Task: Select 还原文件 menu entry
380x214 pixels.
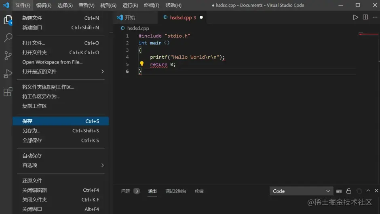Action: click(61, 180)
